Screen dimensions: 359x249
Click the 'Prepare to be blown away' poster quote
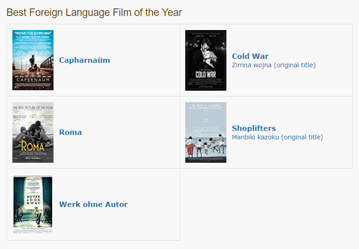[x=33, y=33]
